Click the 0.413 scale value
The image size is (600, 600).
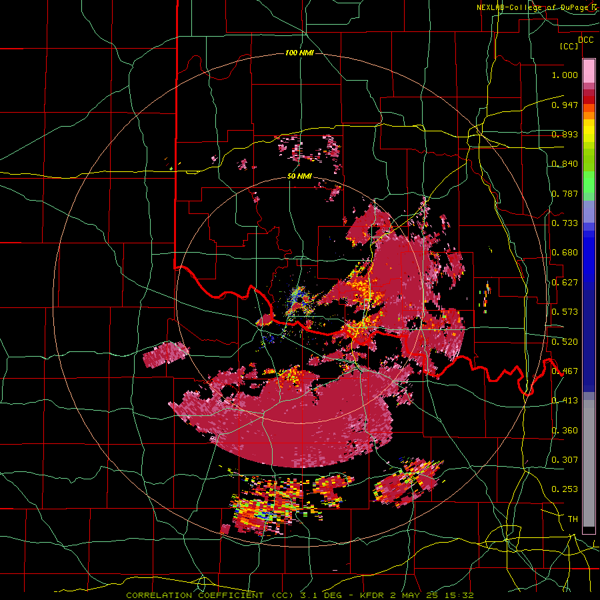[565, 401]
